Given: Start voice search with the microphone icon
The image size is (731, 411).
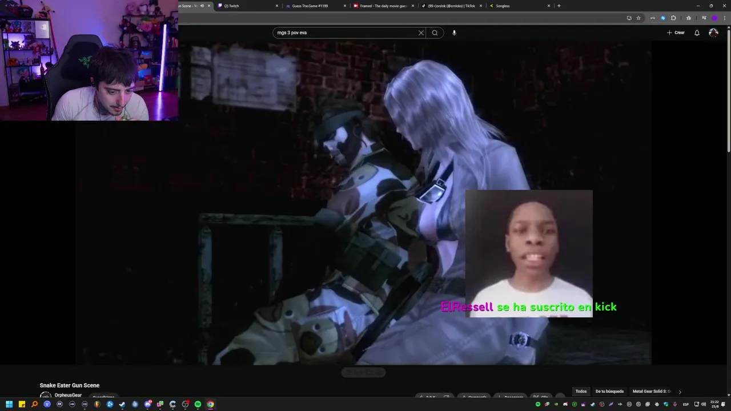Looking at the screenshot, I should (454, 33).
